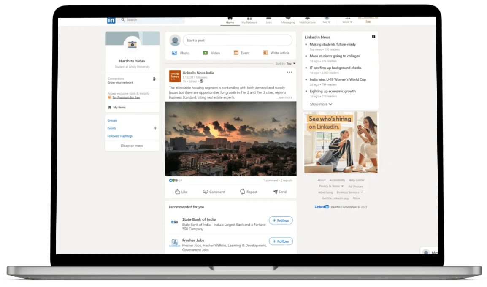Open IT cos firm up background checks
The width and height of the screenshot is (487, 287).
335,68
